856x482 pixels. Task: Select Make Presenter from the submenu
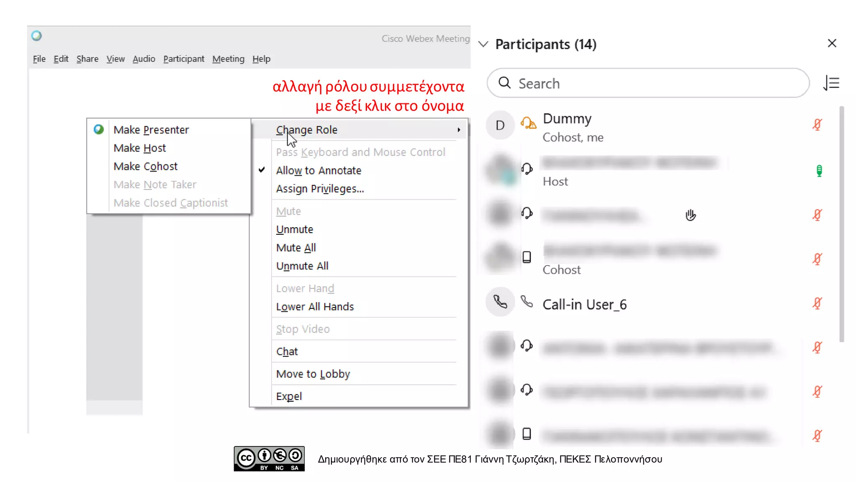(x=151, y=130)
